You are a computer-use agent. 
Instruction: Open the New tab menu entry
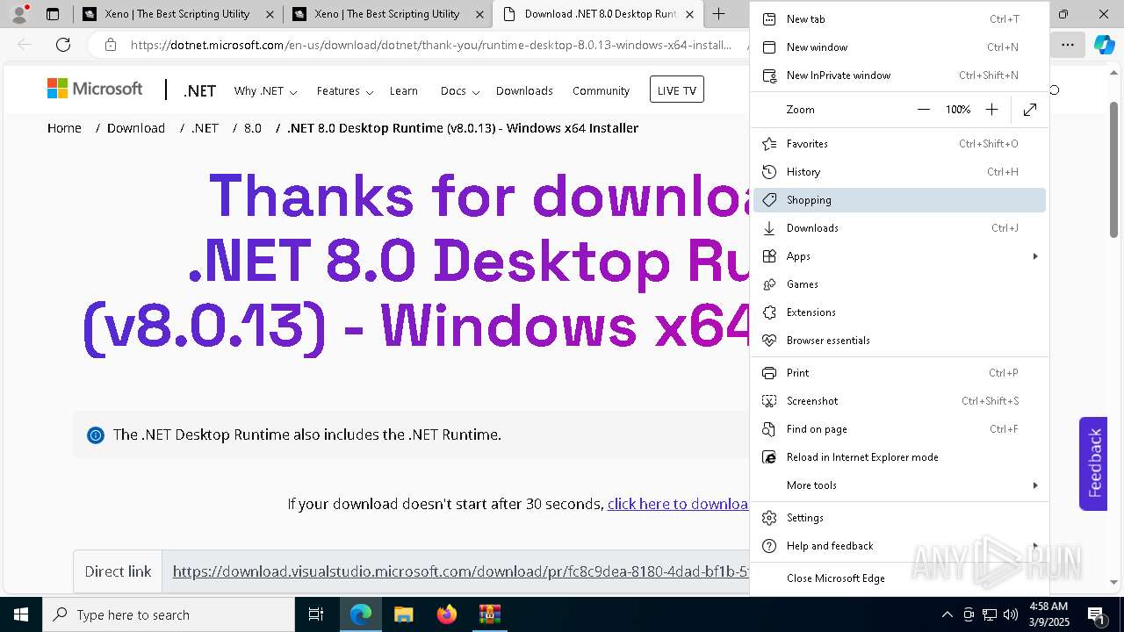pyautogui.click(x=899, y=19)
